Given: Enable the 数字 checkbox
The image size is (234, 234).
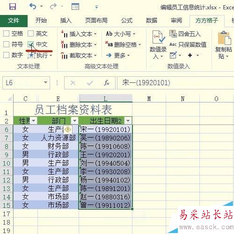Looking at the screenshot, I should [x=7, y=55].
